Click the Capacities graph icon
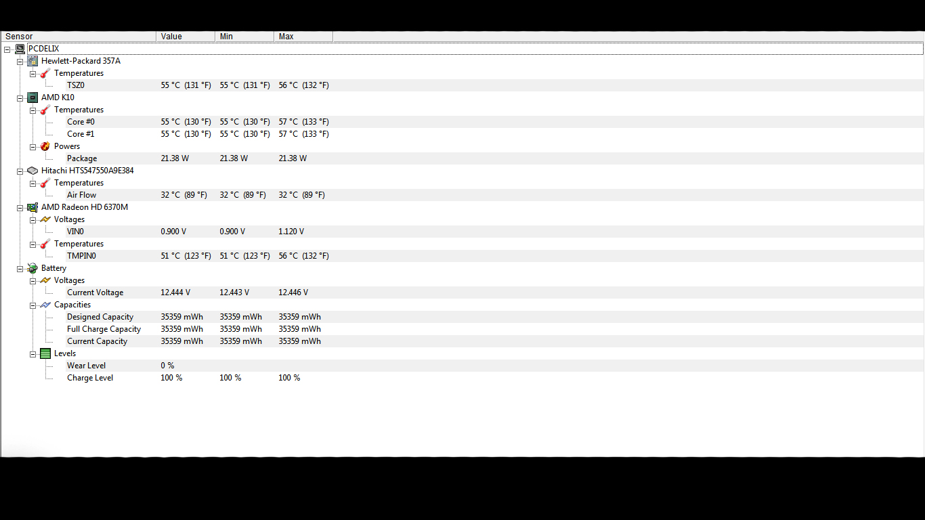The height and width of the screenshot is (520, 925). click(45, 305)
